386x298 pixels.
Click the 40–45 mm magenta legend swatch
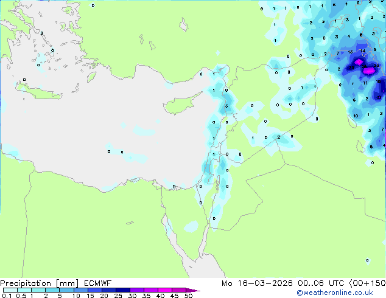[x=165, y=290]
